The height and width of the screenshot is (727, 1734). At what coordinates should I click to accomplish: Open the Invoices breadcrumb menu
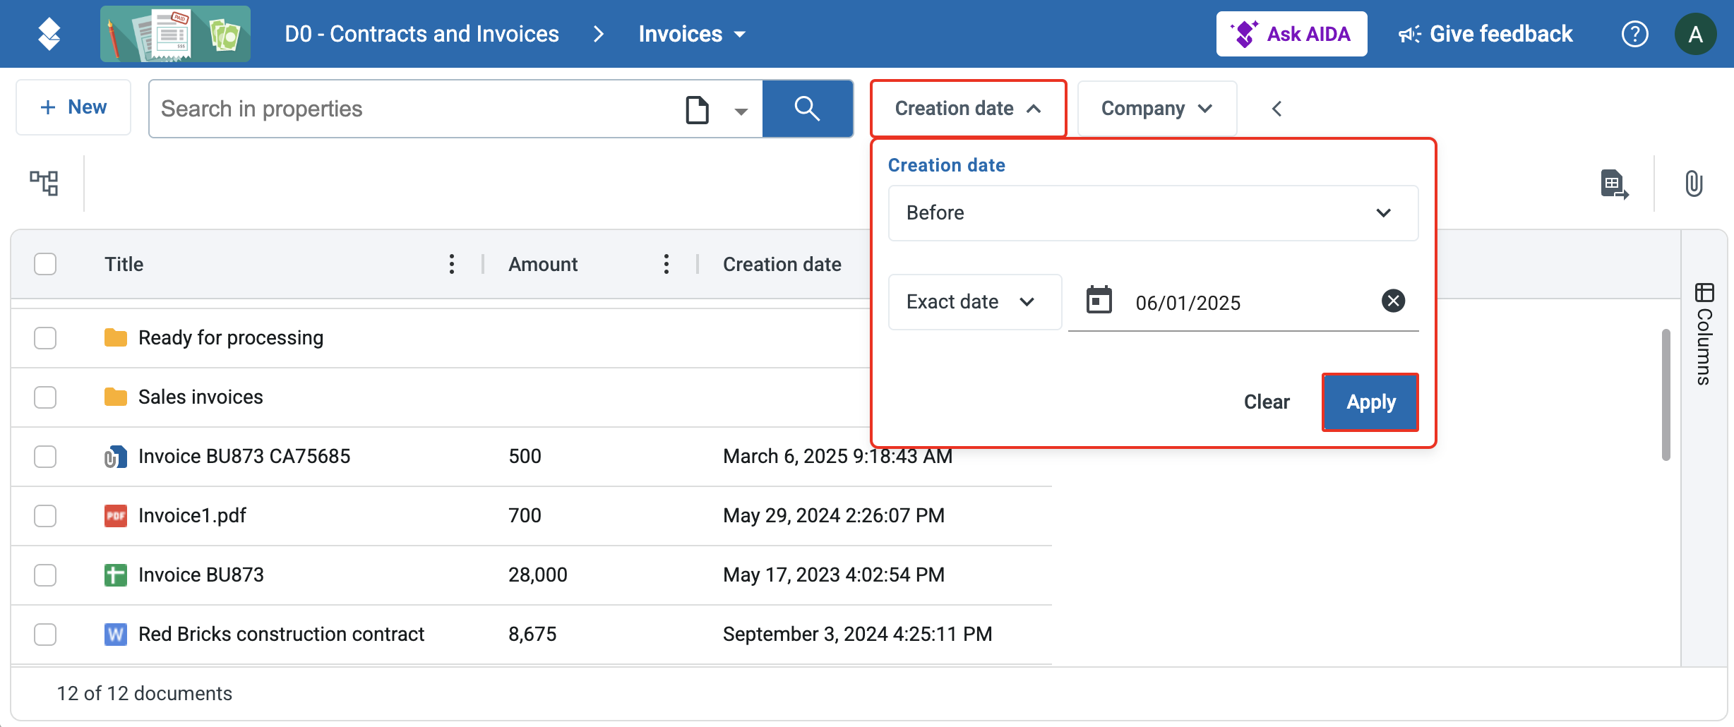(692, 34)
